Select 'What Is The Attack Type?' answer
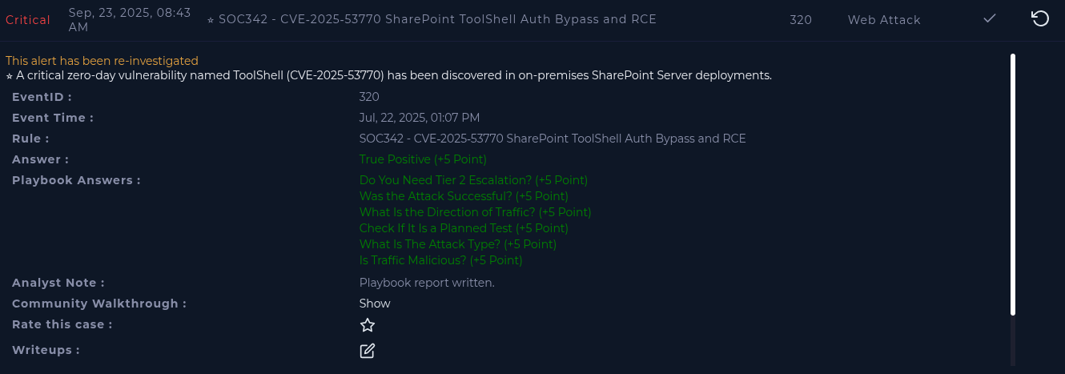The width and height of the screenshot is (1065, 374). click(457, 244)
